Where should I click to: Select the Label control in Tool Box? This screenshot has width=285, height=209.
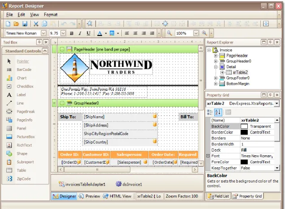[x=21, y=95]
